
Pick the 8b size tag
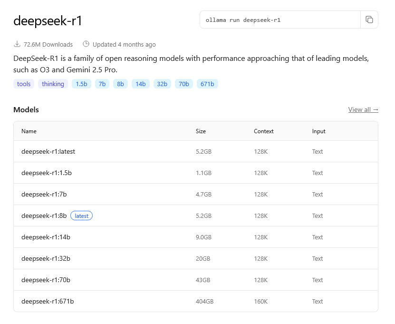click(120, 84)
